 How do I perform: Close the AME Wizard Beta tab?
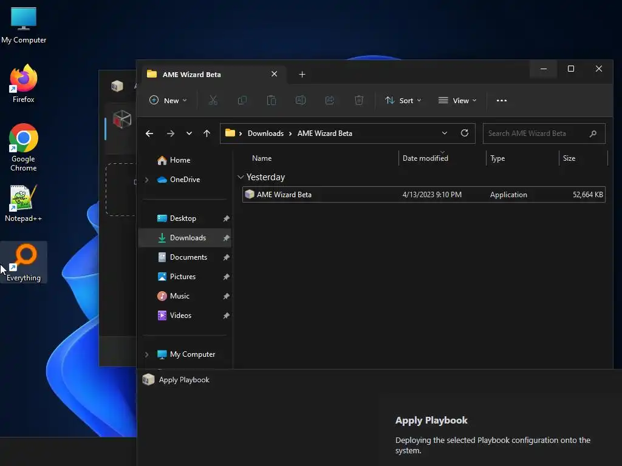[274, 74]
